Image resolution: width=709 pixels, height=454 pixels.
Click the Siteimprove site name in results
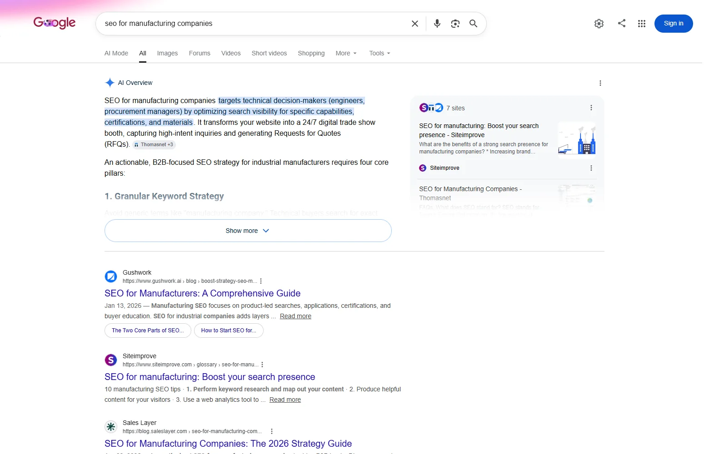coord(140,356)
